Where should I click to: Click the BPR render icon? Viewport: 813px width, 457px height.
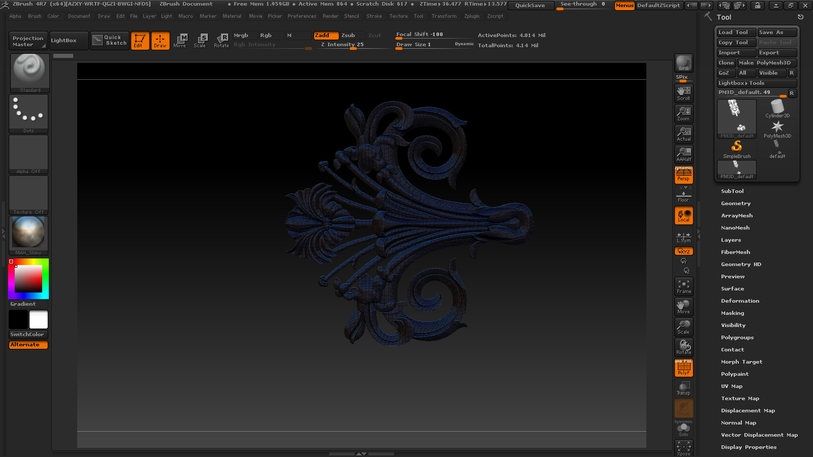[683, 63]
